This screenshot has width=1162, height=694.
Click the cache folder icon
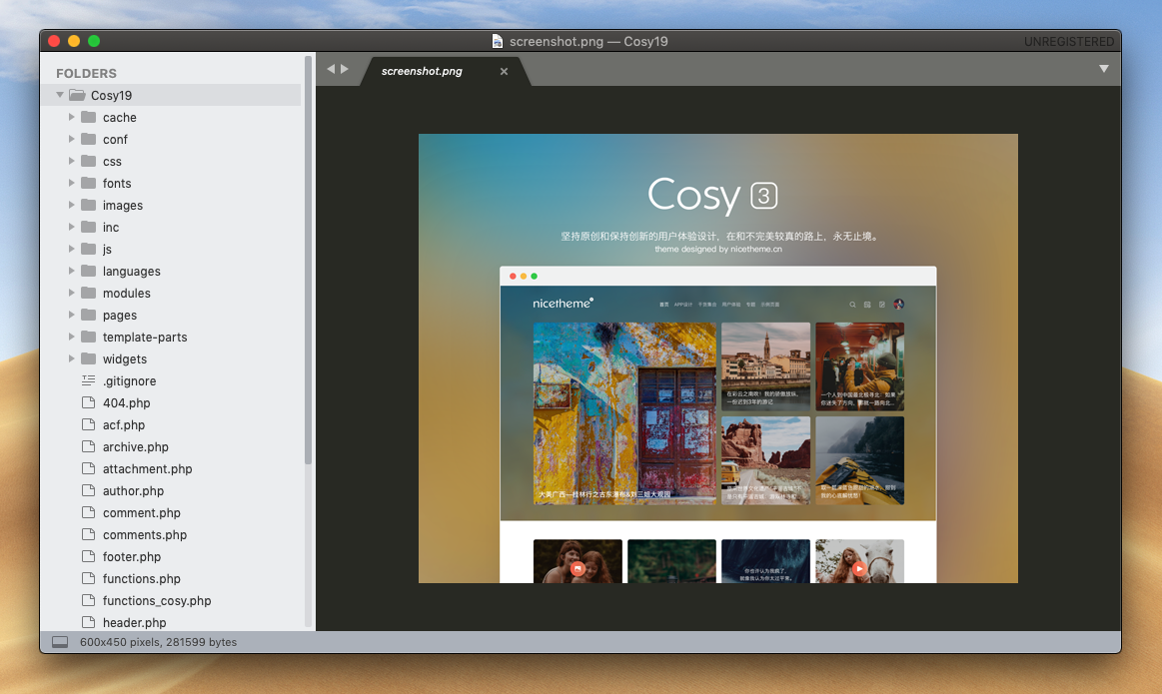point(89,117)
